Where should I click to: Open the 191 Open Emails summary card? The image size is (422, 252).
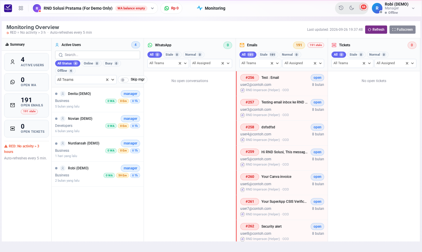coord(26,105)
